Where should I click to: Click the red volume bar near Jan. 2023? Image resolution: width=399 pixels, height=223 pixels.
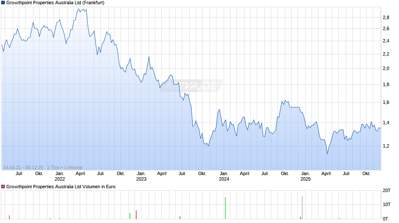pos(136,215)
